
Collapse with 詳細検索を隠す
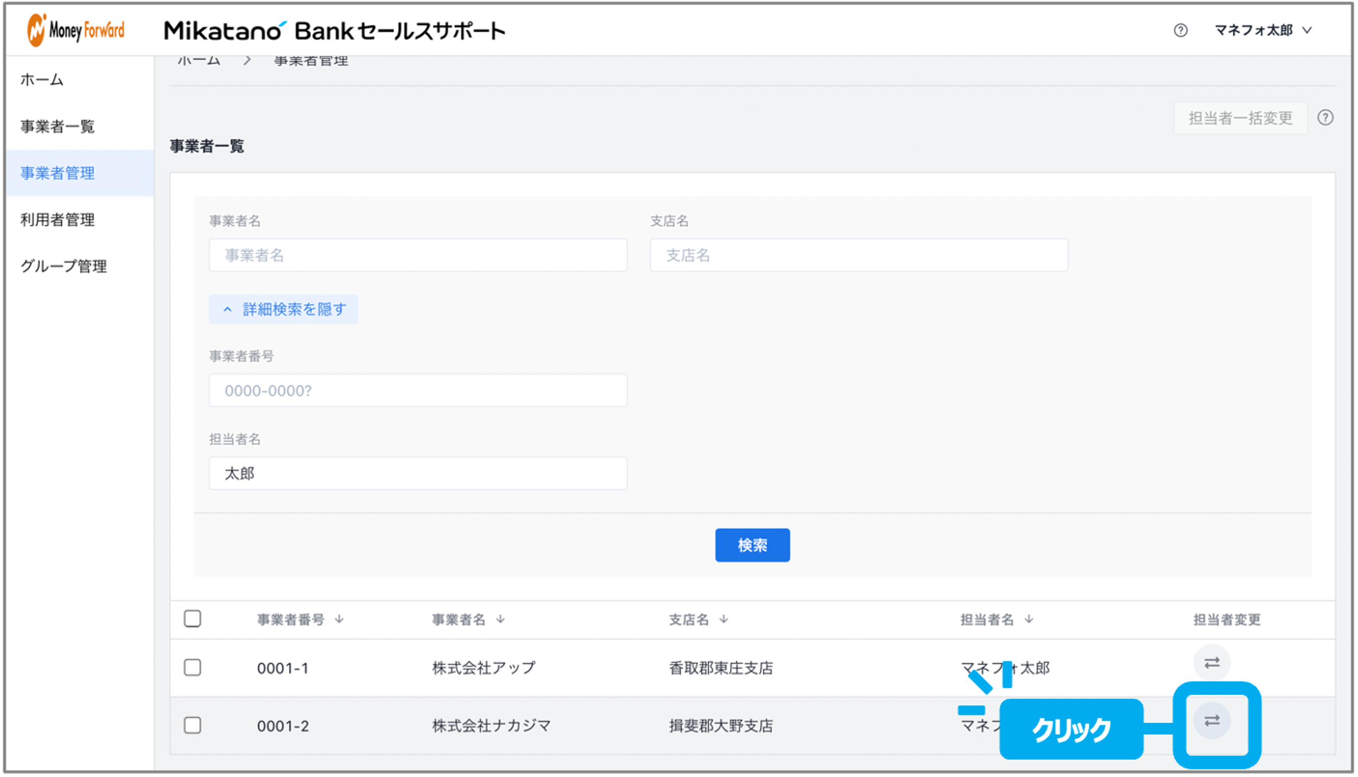coord(284,309)
